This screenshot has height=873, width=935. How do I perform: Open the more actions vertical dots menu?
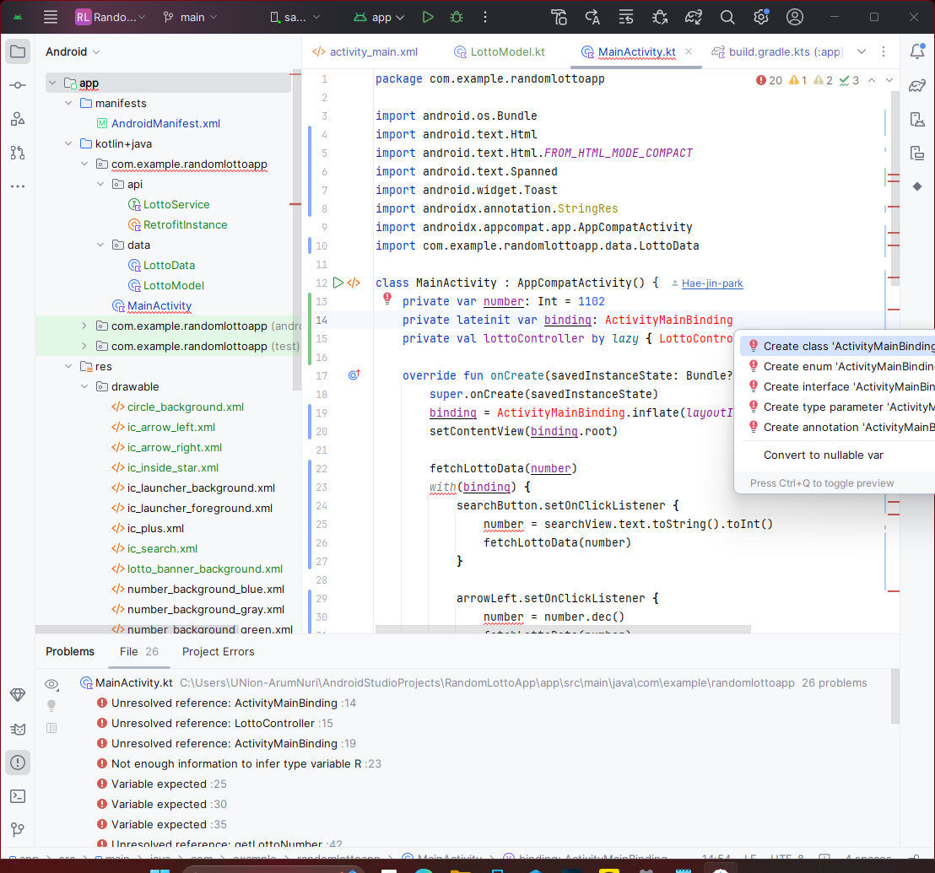pos(485,17)
